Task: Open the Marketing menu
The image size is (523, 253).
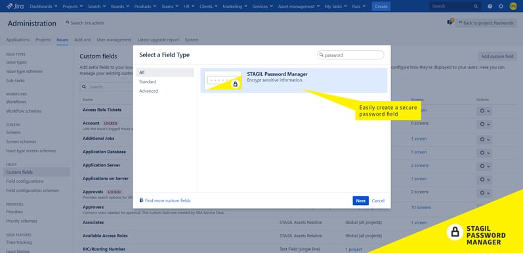Action: (x=235, y=7)
